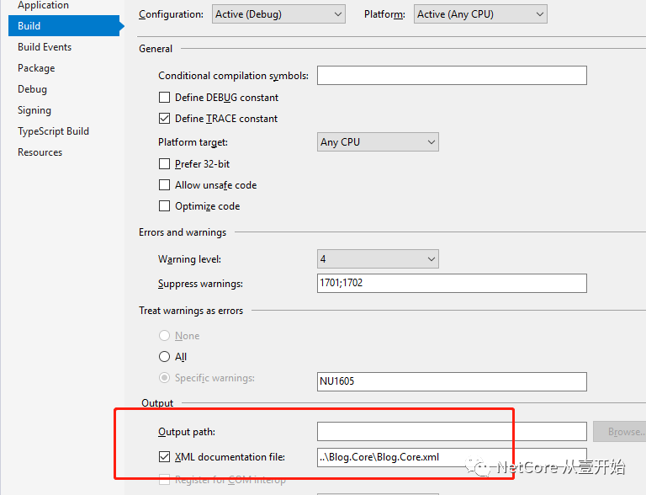Click the General section heading
The height and width of the screenshot is (495, 646).
(156, 49)
